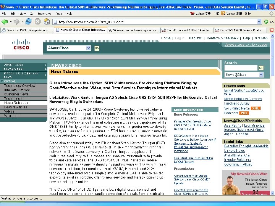The image size is (275, 206).
Task: Open Feature Articles in sidebar
Action: pyautogui.click(x=16, y=107)
